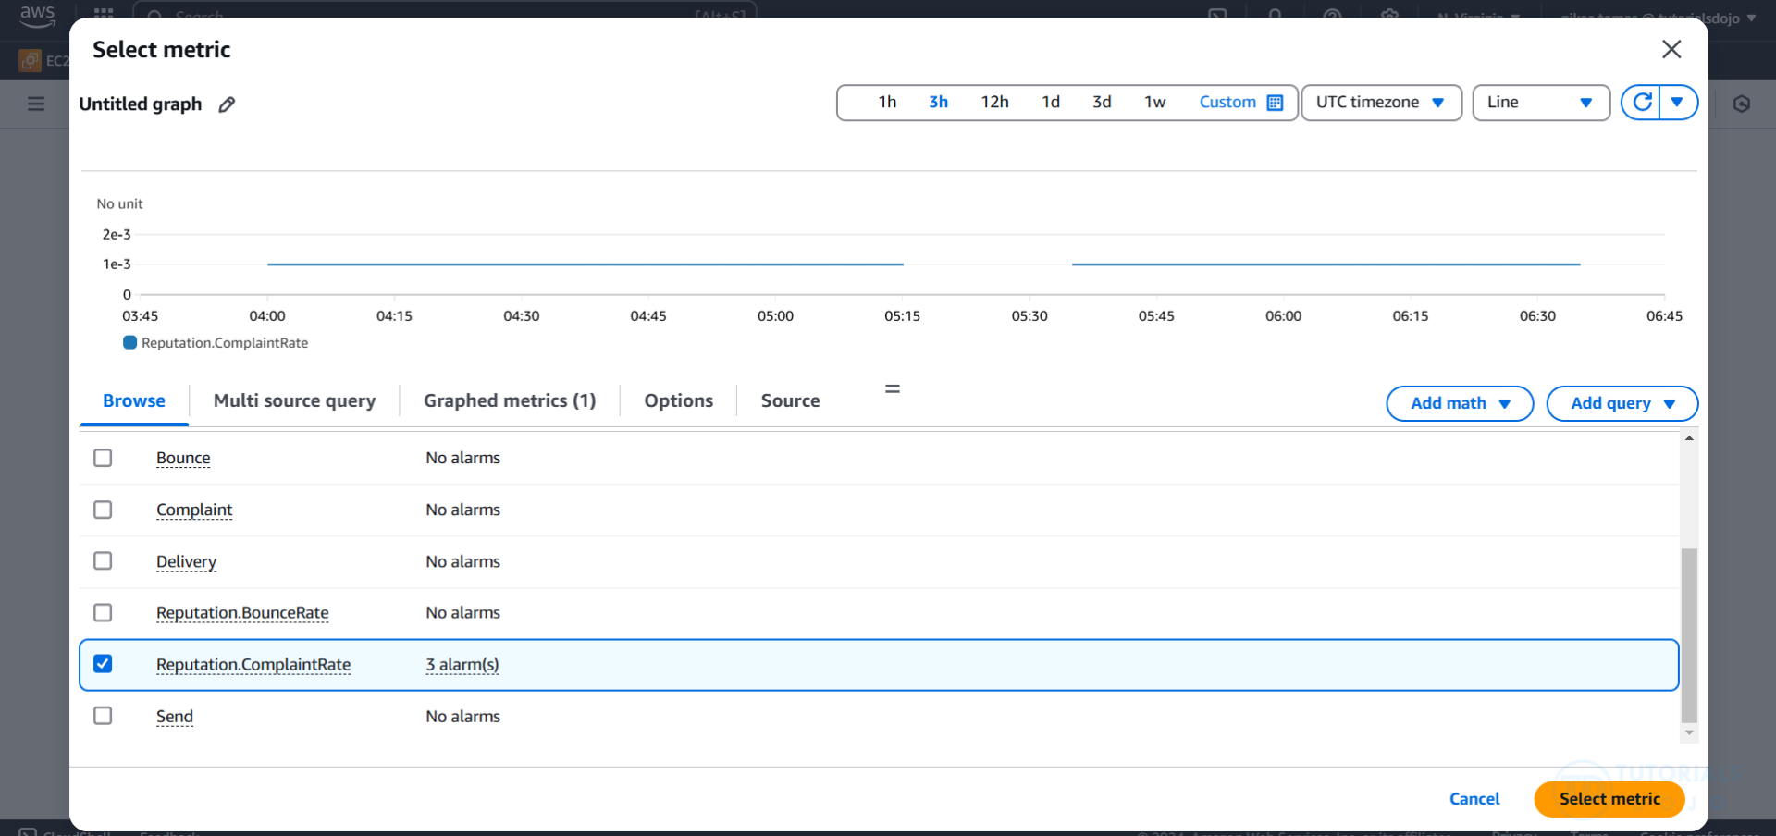This screenshot has width=1776, height=836.
Task: Check the Reputation.BounceRate checkbox
Action: (x=103, y=612)
